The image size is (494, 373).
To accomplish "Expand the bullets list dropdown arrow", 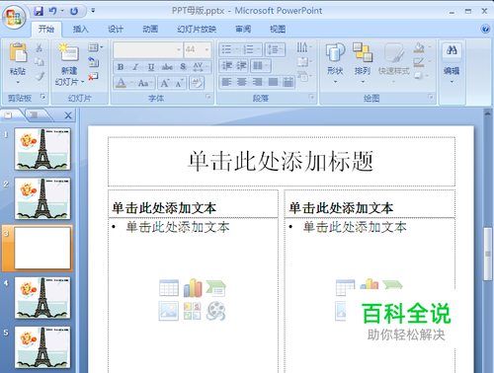I will click(x=236, y=50).
